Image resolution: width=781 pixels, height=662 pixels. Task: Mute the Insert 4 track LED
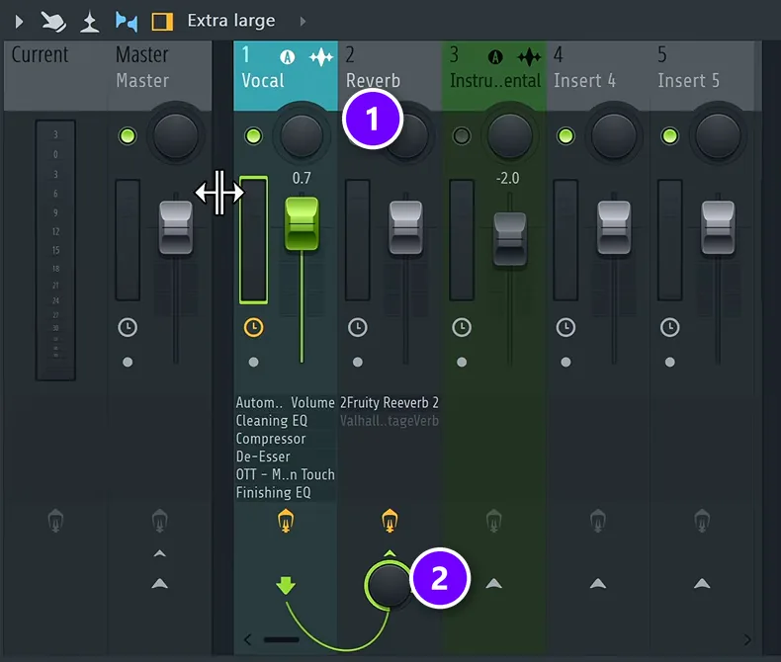[x=565, y=136]
